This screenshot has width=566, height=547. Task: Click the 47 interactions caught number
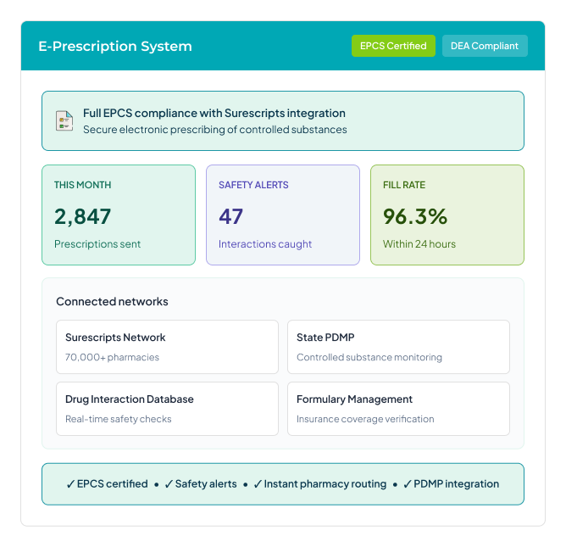click(231, 216)
